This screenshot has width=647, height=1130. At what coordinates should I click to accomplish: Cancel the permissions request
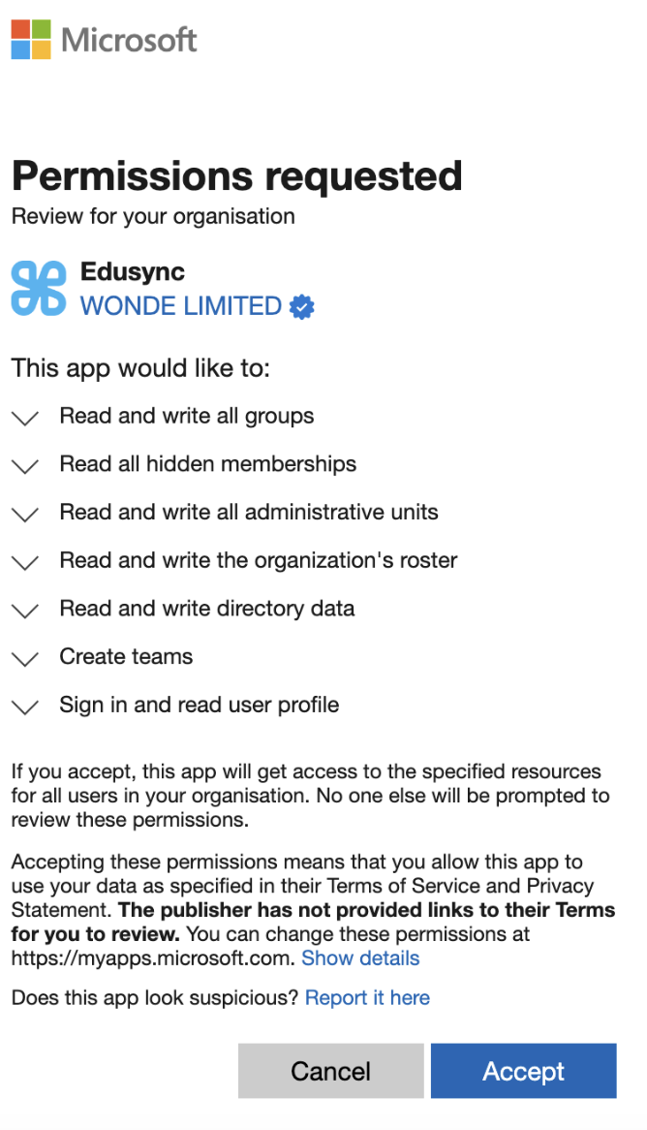click(330, 1071)
